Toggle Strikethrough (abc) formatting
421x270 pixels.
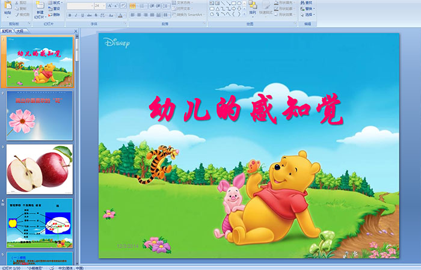(90, 15)
